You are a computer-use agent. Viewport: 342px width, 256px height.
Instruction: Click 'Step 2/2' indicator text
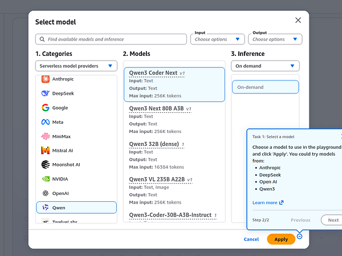coord(260,220)
